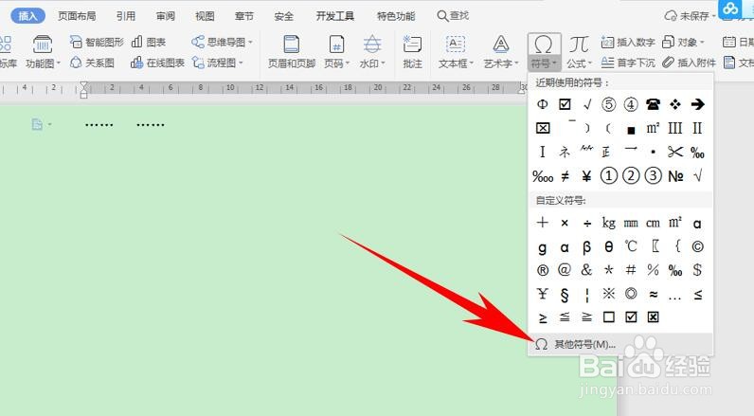
Task: Click the indent marker on the ruler
Action: 83,89
